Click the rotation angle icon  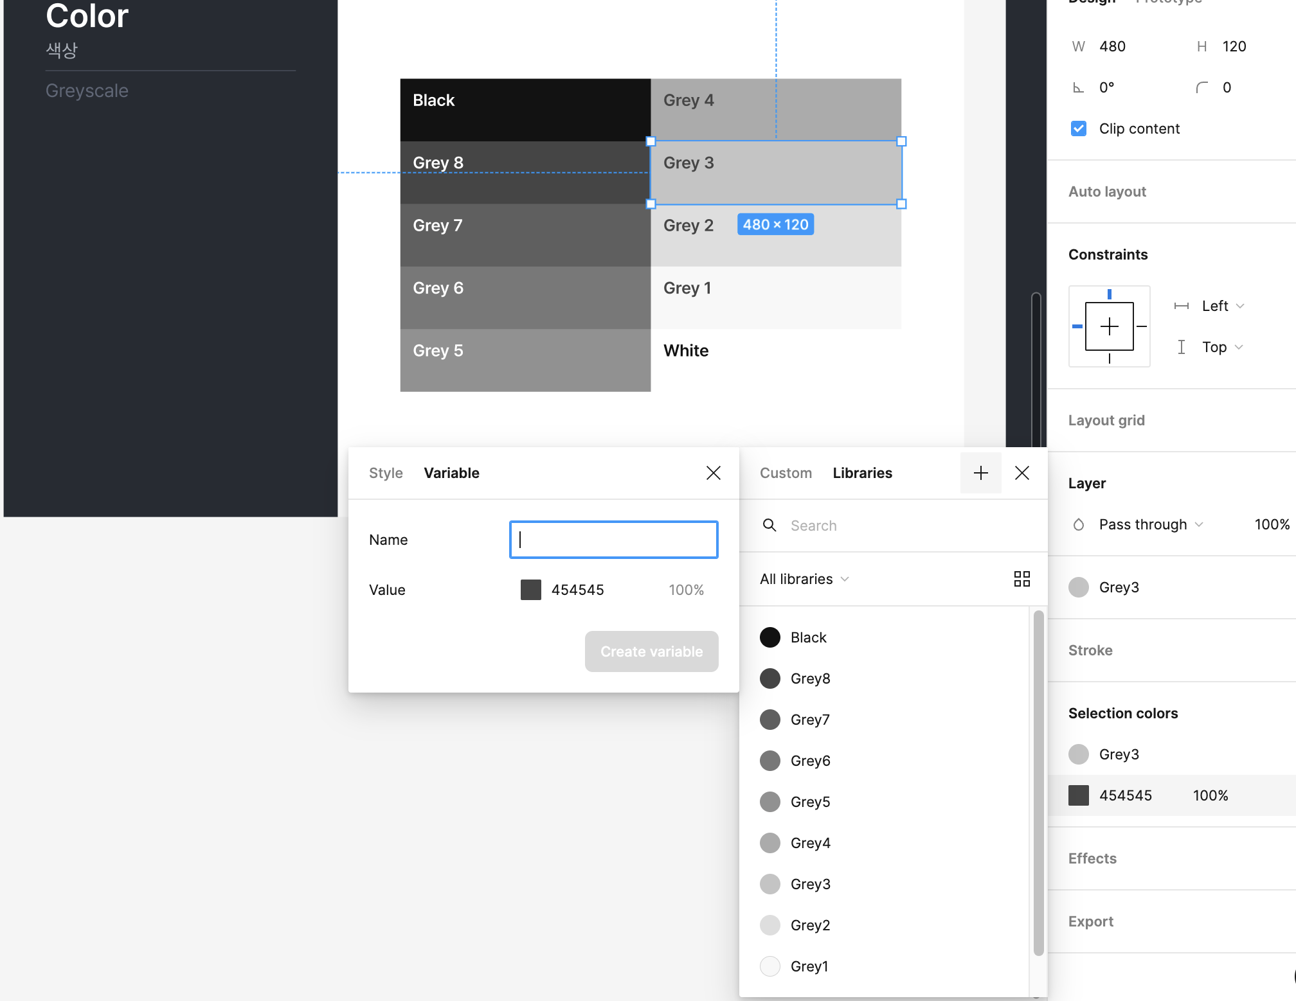[x=1079, y=87]
